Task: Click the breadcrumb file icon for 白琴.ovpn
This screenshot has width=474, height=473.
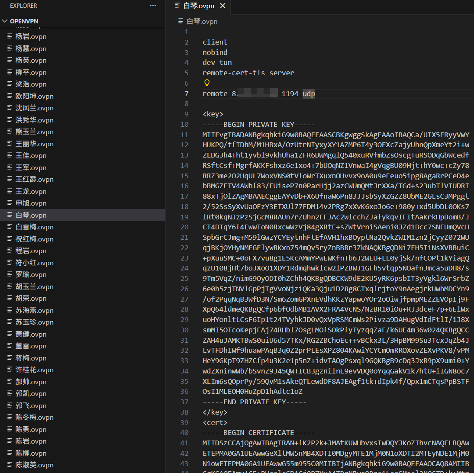Action: click(181, 21)
